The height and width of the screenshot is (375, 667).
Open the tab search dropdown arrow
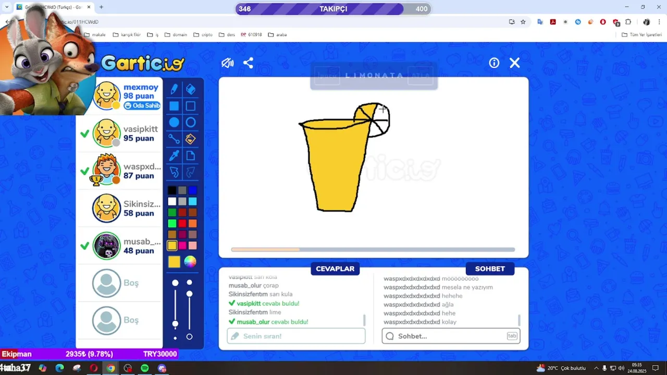tap(7, 7)
